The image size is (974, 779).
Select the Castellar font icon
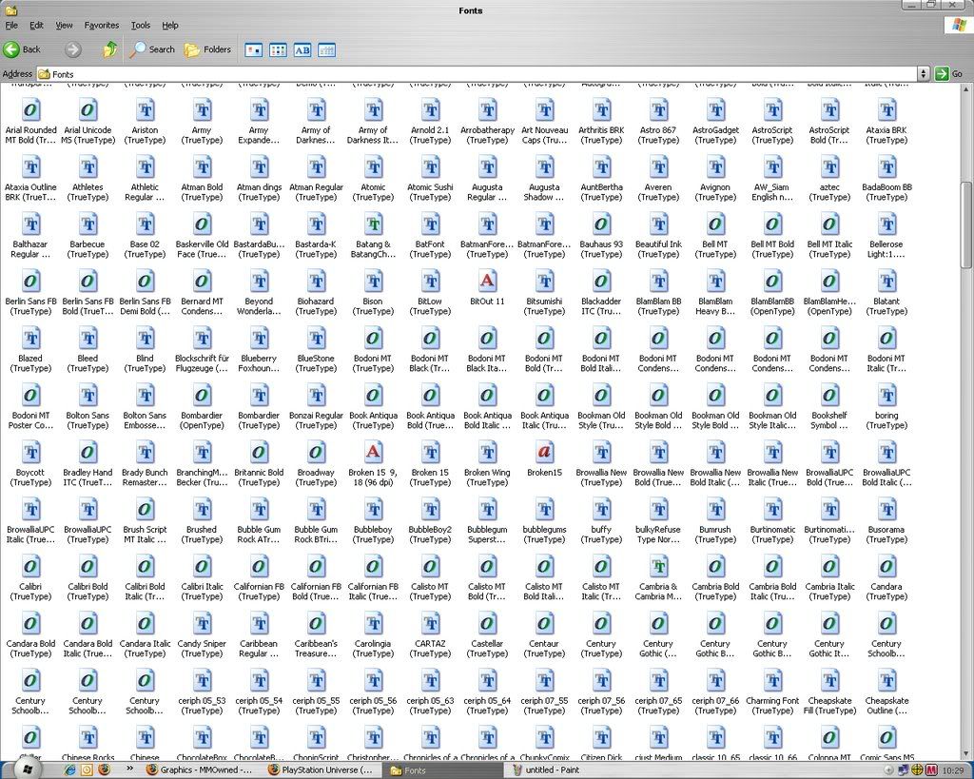pos(487,624)
